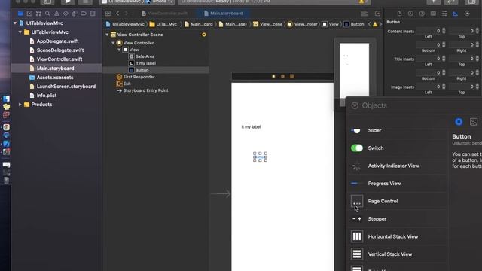Click the Exit scene dock icon
Viewport: 482px width, 271px height.
point(292,76)
